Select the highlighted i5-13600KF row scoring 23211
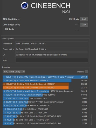Image resolution: width=96 pixels, height=128 pixels. (x=45, y=88)
